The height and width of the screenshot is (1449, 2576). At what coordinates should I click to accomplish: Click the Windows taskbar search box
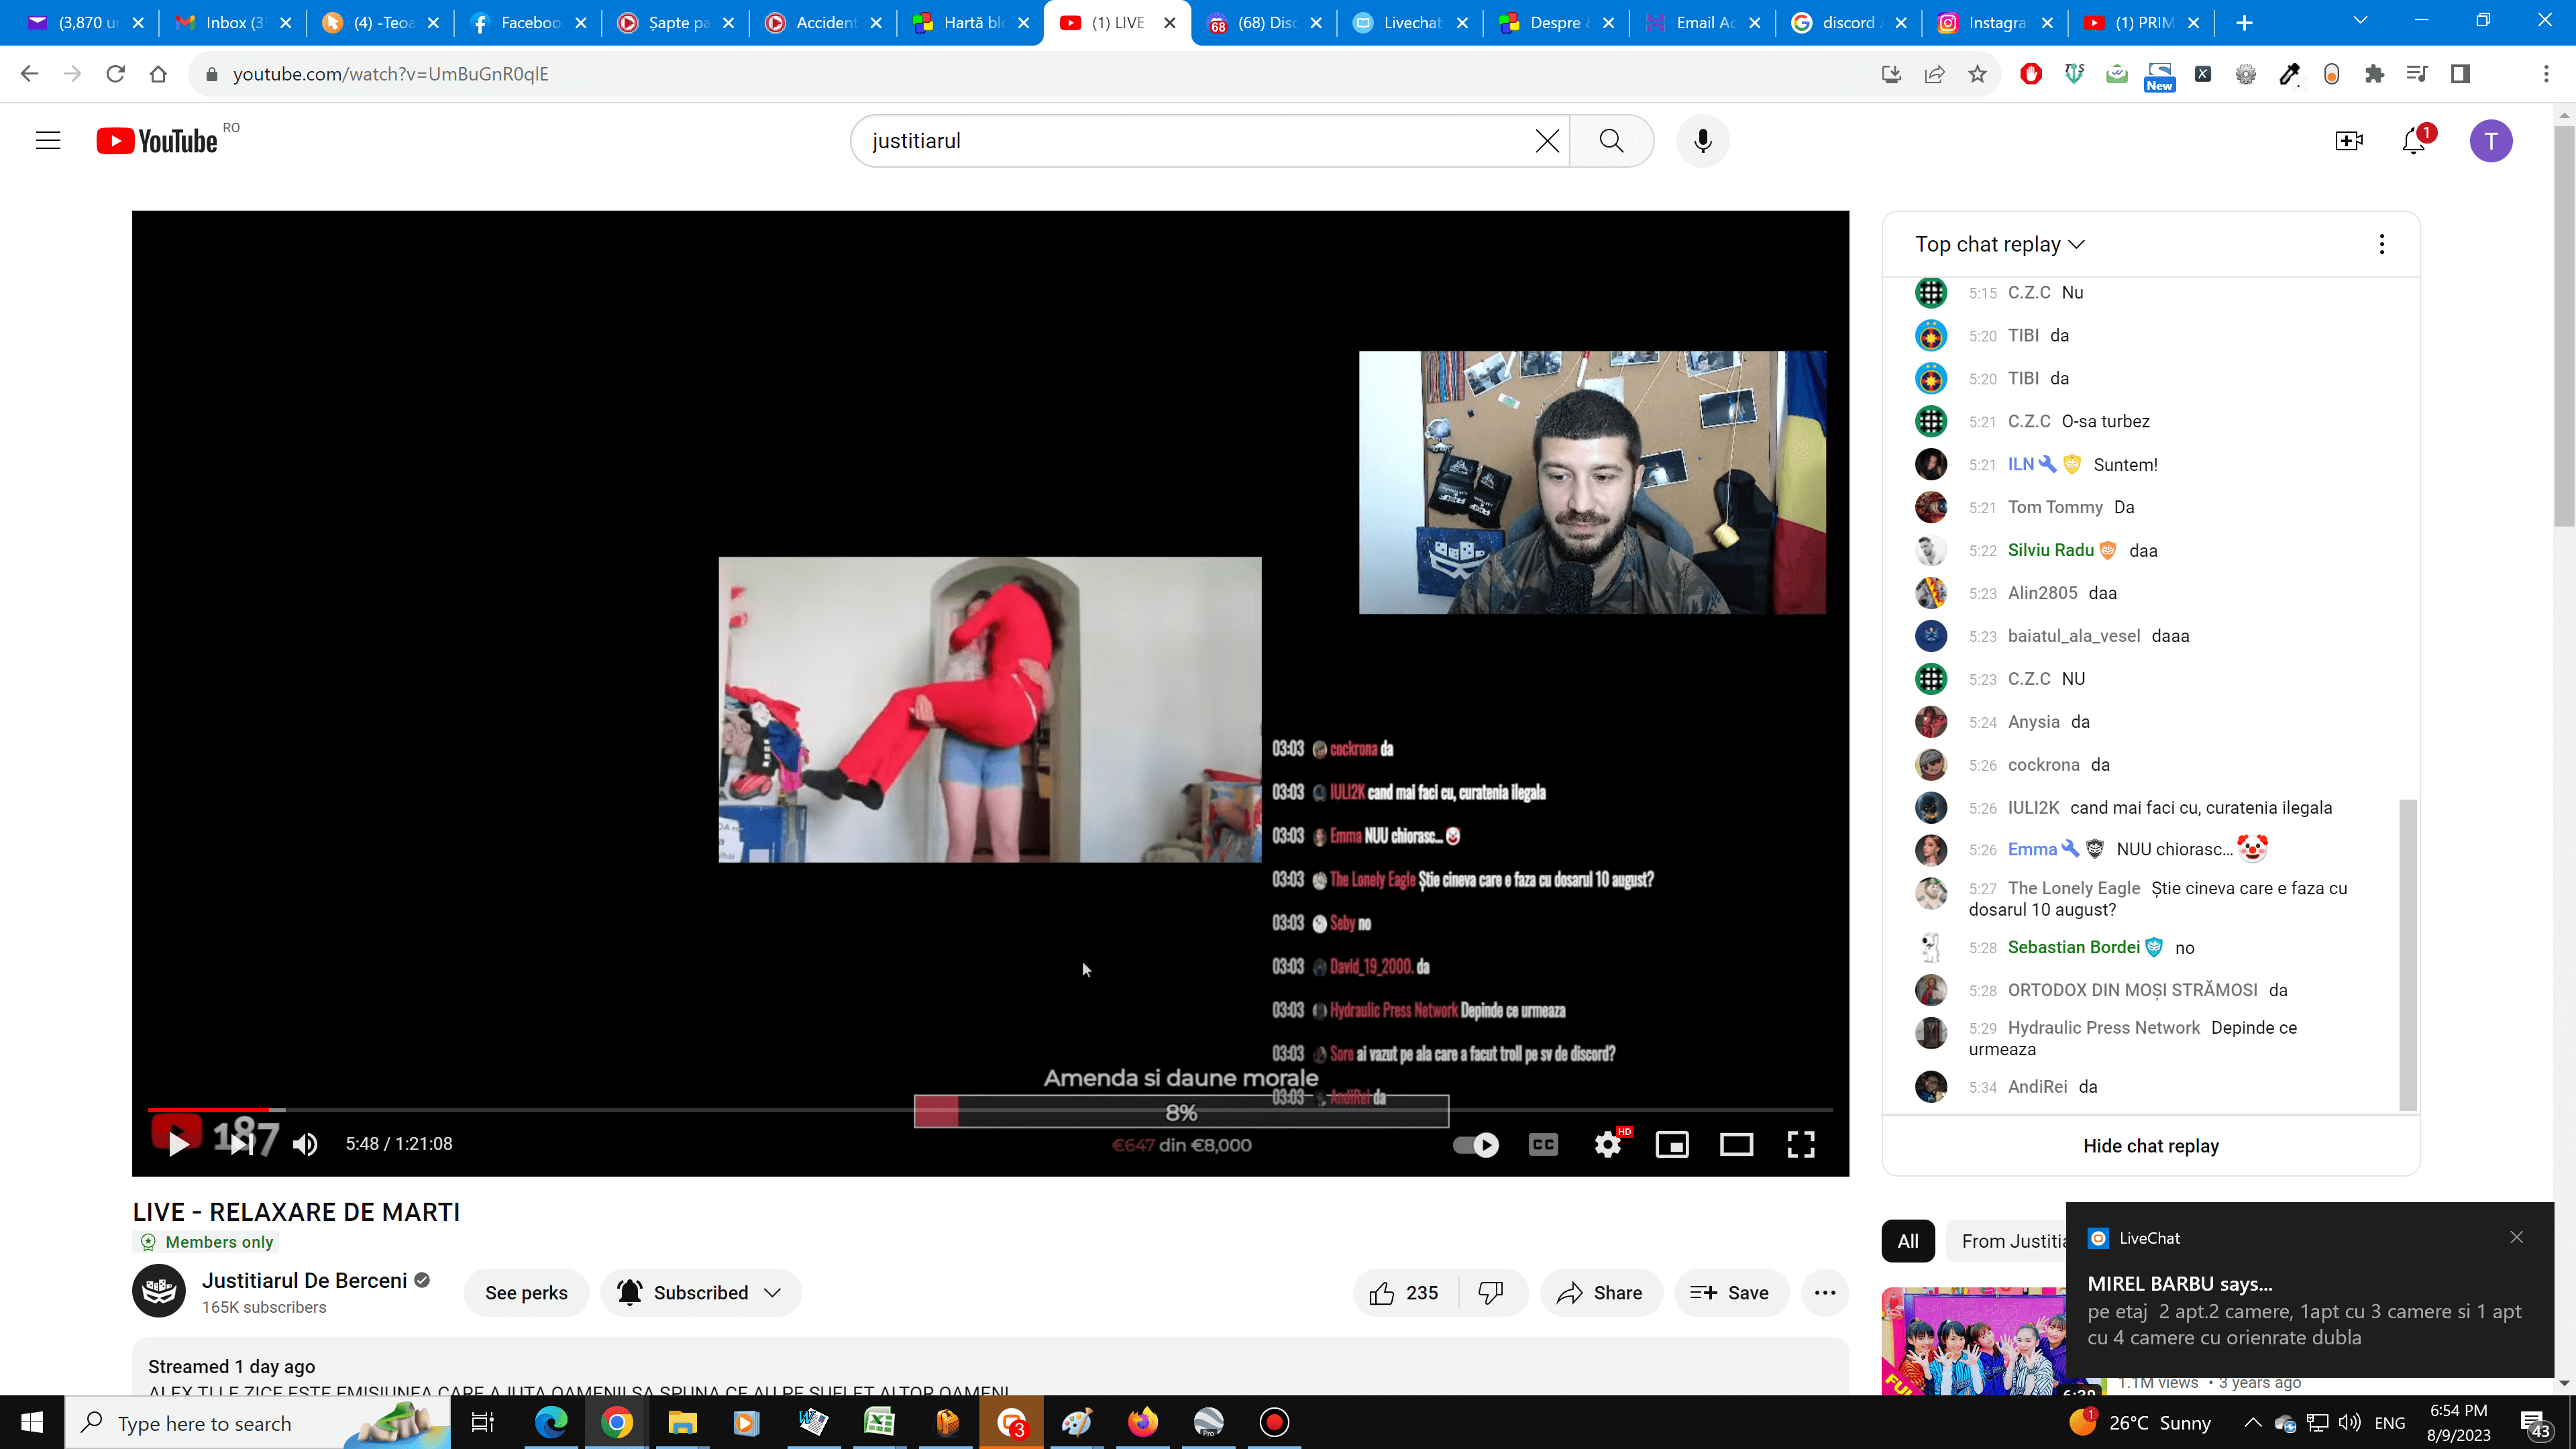[x=258, y=1422]
